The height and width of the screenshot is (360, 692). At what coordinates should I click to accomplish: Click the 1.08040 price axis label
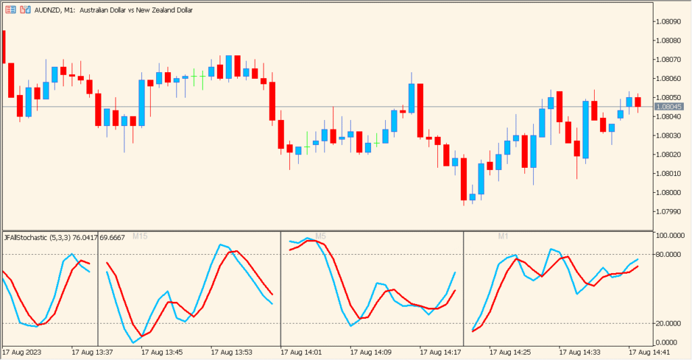tap(668, 116)
